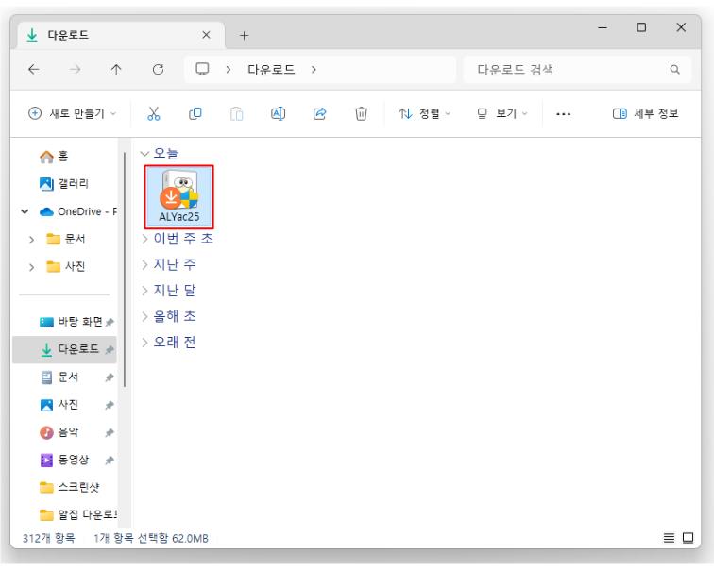714x570 pixels.
Task: Open the three-dot more options menu
Action: tap(563, 114)
